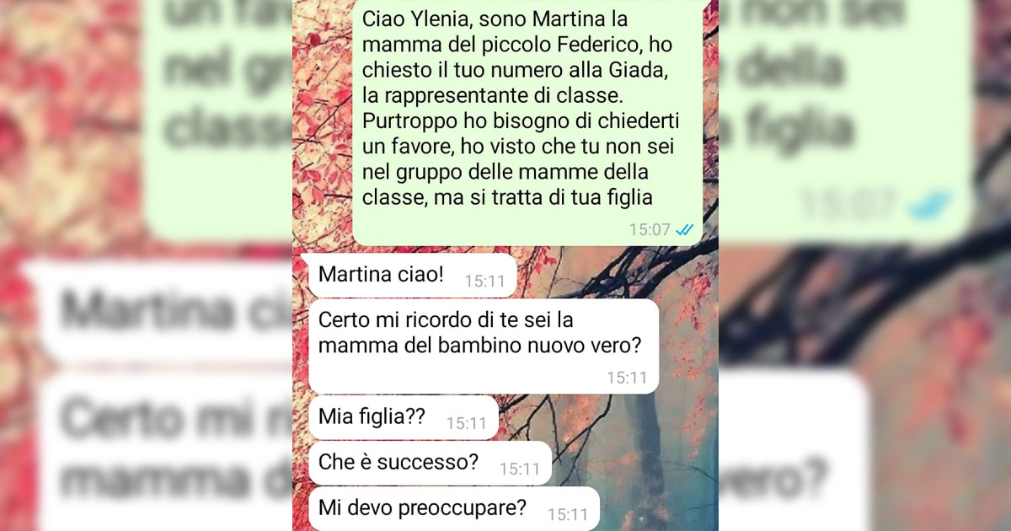The image size is (1011, 531).
Task: Click the 15:11 time beside "Martina ciao!"
Action: (484, 282)
